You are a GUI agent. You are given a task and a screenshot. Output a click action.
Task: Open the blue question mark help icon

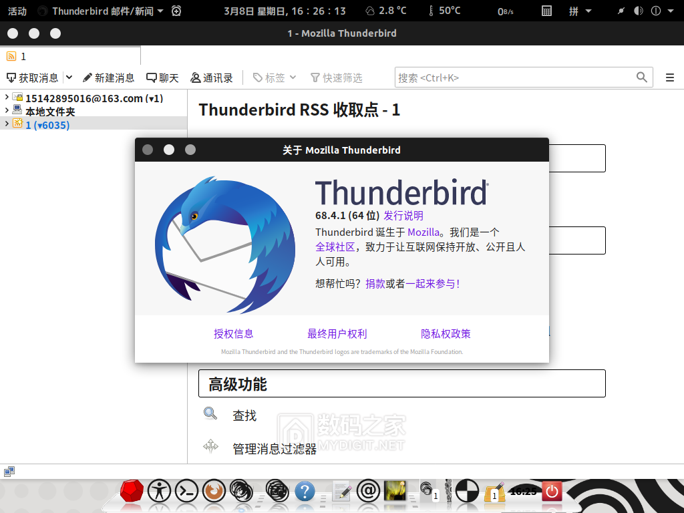click(x=305, y=492)
